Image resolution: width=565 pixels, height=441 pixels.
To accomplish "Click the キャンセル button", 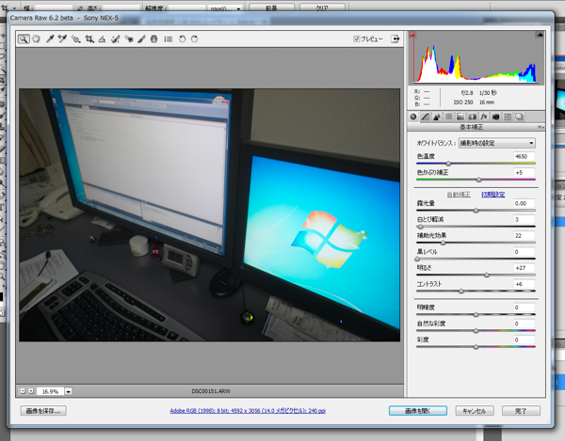I will click(475, 411).
